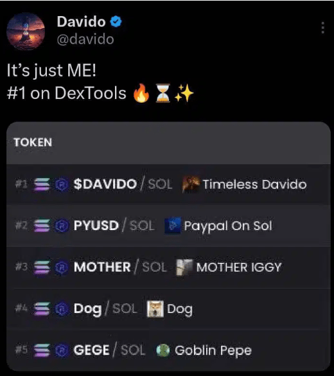Click Davido's profile avatar picture
The width and height of the screenshot is (334, 376).
point(26,31)
